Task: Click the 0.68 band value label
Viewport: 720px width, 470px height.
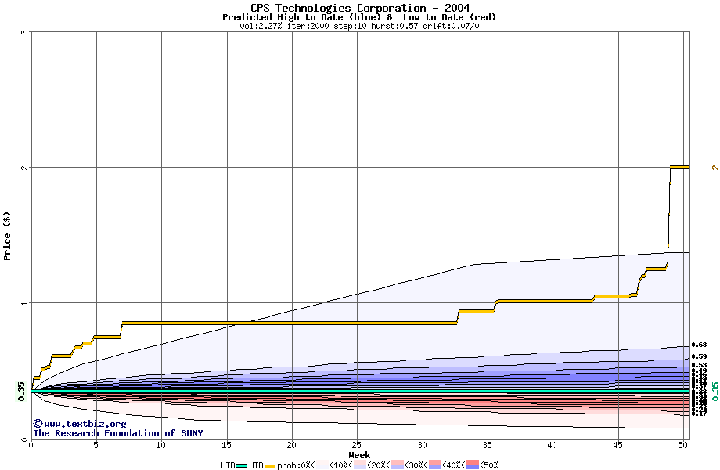Action: (699, 345)
